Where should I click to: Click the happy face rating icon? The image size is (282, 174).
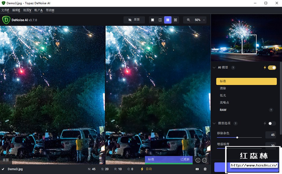click(x=198, y=160)
